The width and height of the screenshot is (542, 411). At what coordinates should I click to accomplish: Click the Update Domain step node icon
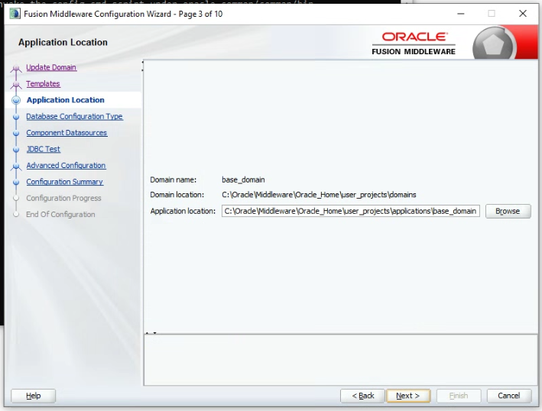point(16,68)
